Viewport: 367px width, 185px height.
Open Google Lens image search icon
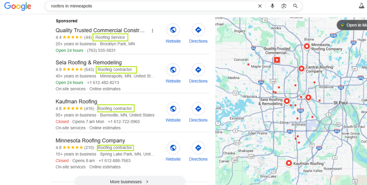[x=284, y=6]
